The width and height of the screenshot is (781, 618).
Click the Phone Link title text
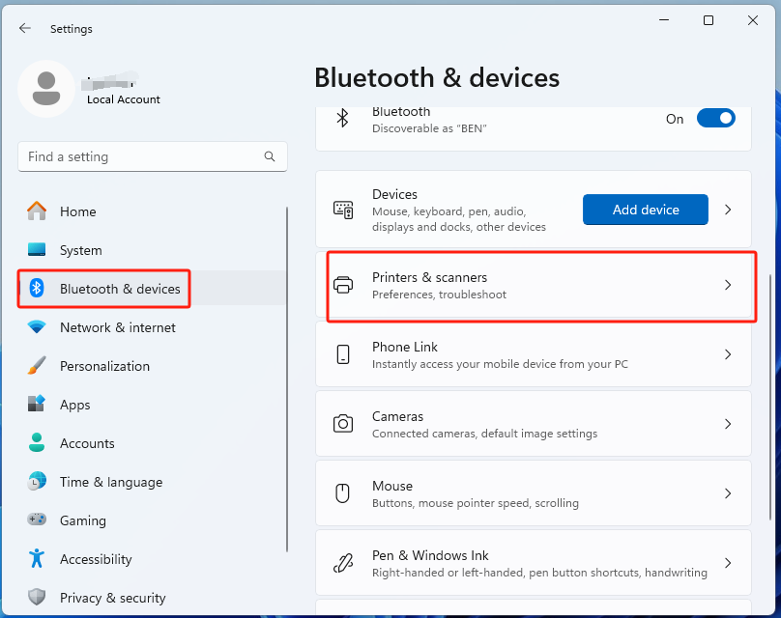404,347
